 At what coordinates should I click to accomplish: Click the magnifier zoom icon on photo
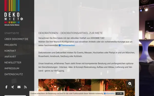(x=130, y=84)
